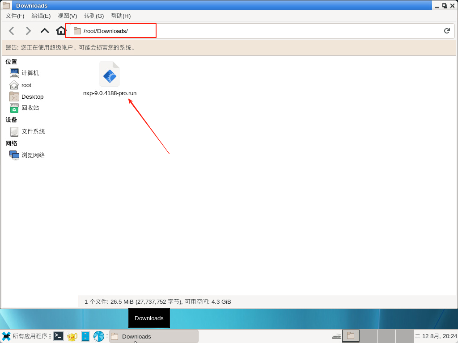The height and width of the screenshot is (343, 458).
Task: Launch the terminal from the taskbar
Action: [x=59, y=336]
